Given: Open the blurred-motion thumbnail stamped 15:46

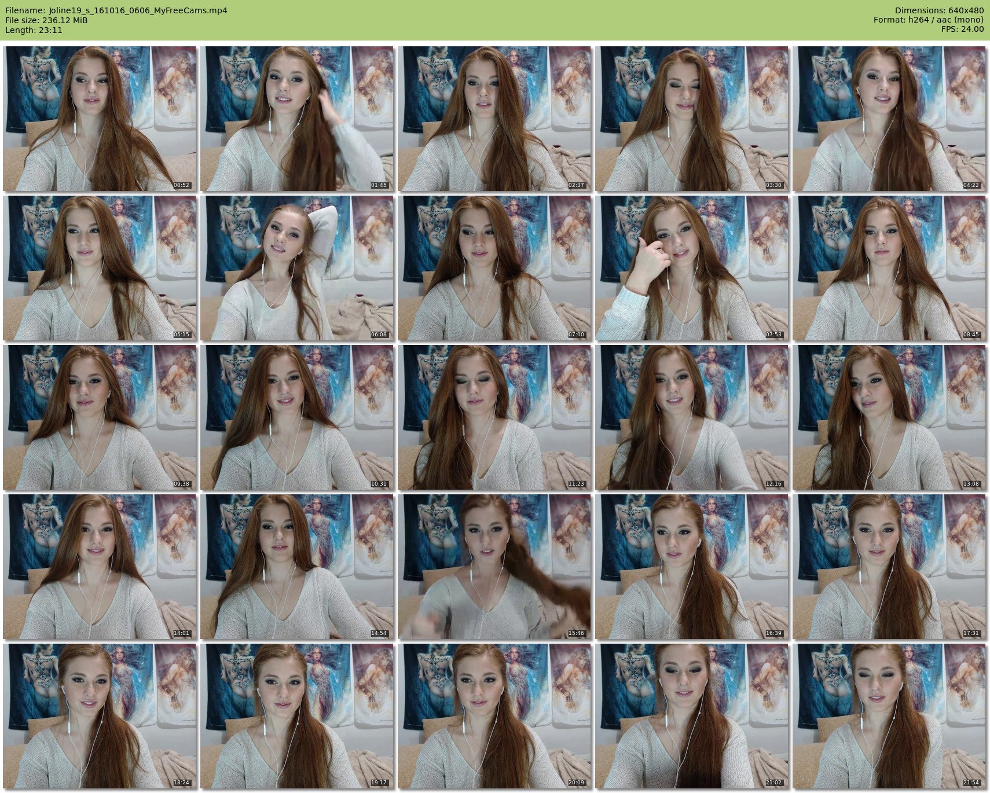Looking at the screenshot, I should point(494,567).
